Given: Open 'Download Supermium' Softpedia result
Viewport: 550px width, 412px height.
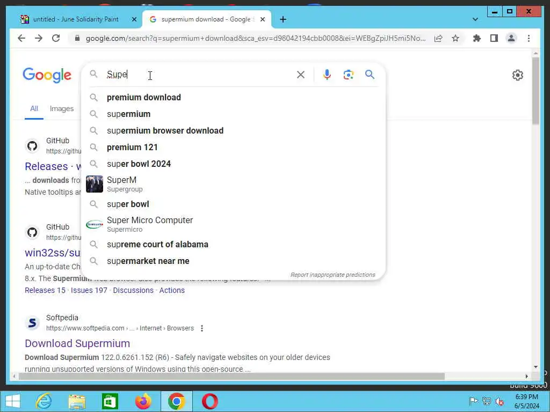Looking at the screenshot, I should click(x=77, y=343).
